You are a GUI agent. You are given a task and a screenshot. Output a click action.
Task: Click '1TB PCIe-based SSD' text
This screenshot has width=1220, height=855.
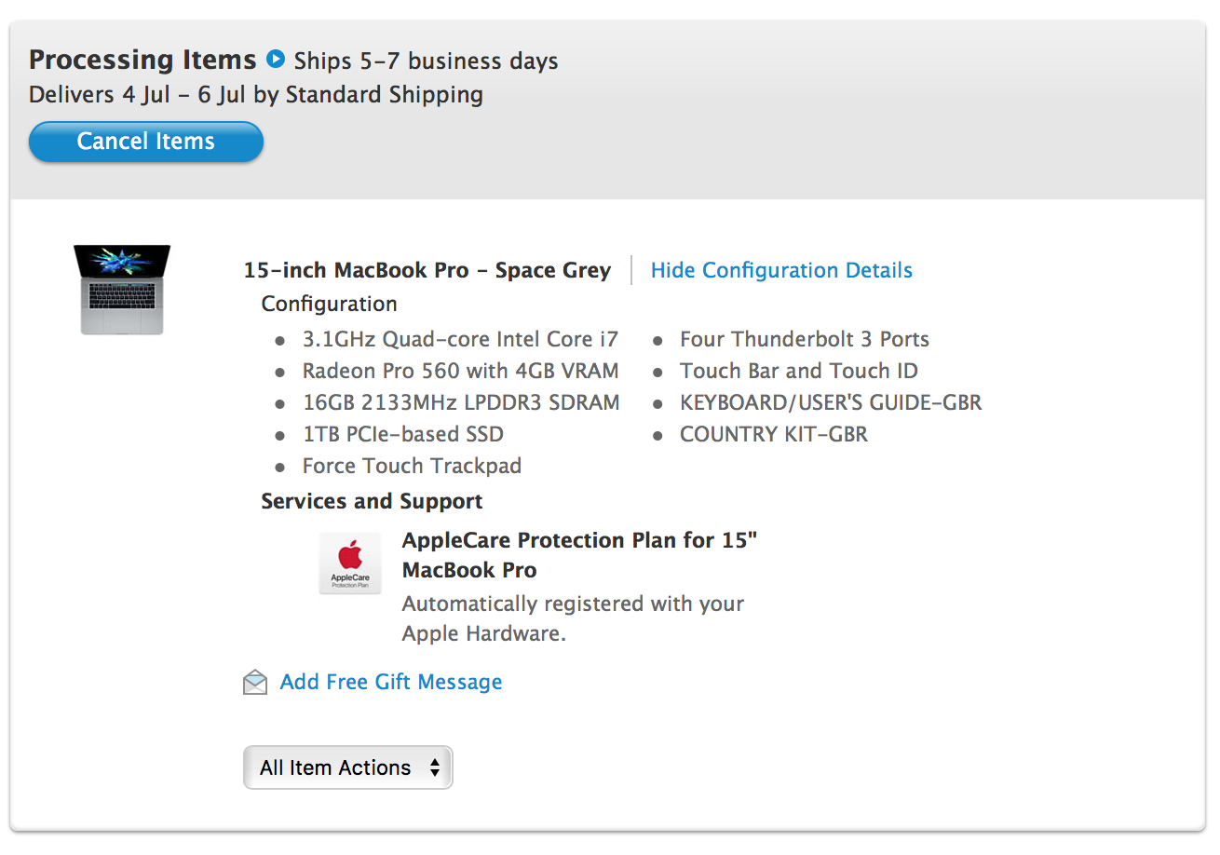[x=403, y=434]
